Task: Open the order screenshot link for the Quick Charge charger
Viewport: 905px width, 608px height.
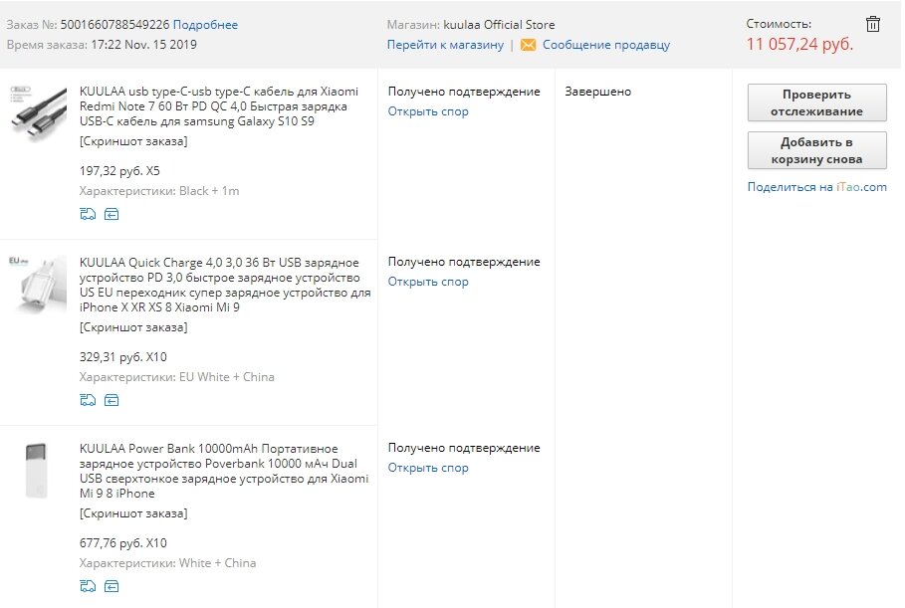Action: 133,327
